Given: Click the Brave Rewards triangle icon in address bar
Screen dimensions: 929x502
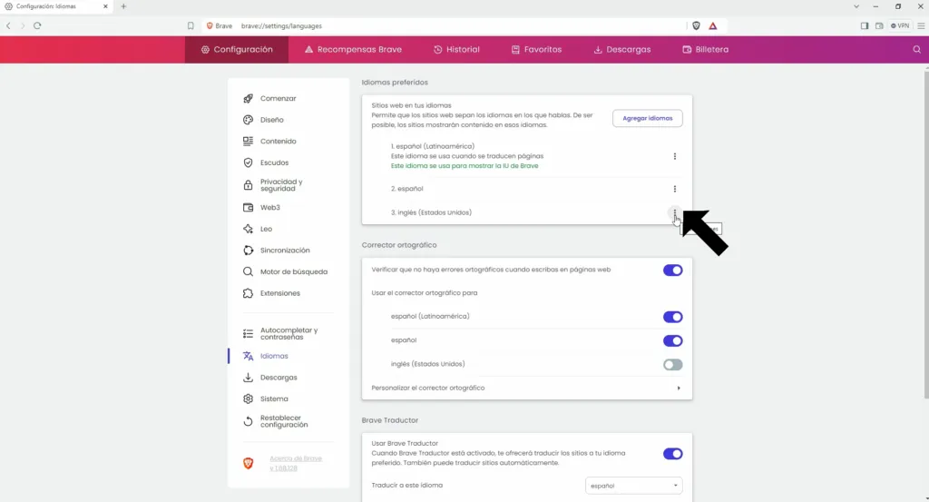Looking at the screenshot, I should tap(713, 26).
